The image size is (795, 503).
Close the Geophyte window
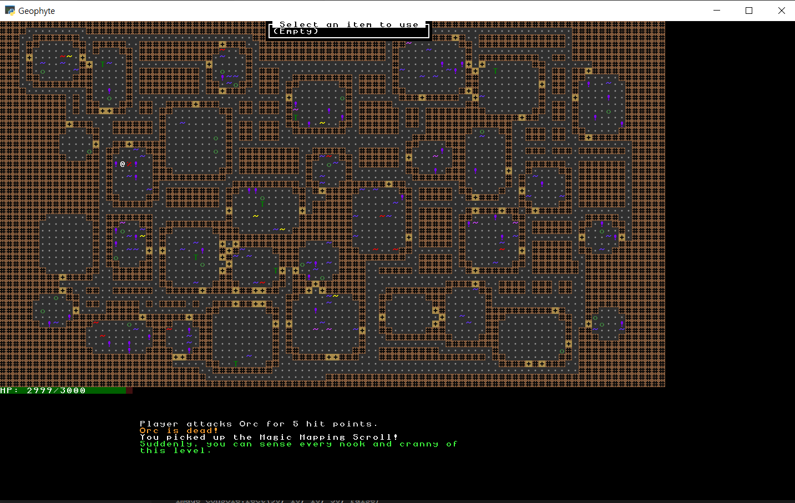(781, 11)
